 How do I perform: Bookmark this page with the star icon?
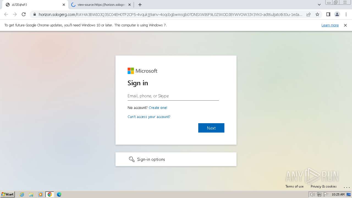[x=317, y=14]
